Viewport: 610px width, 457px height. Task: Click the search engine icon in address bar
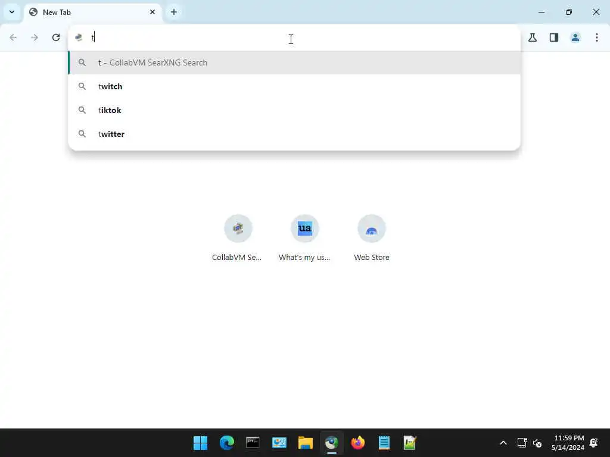(x=79, y=37)
